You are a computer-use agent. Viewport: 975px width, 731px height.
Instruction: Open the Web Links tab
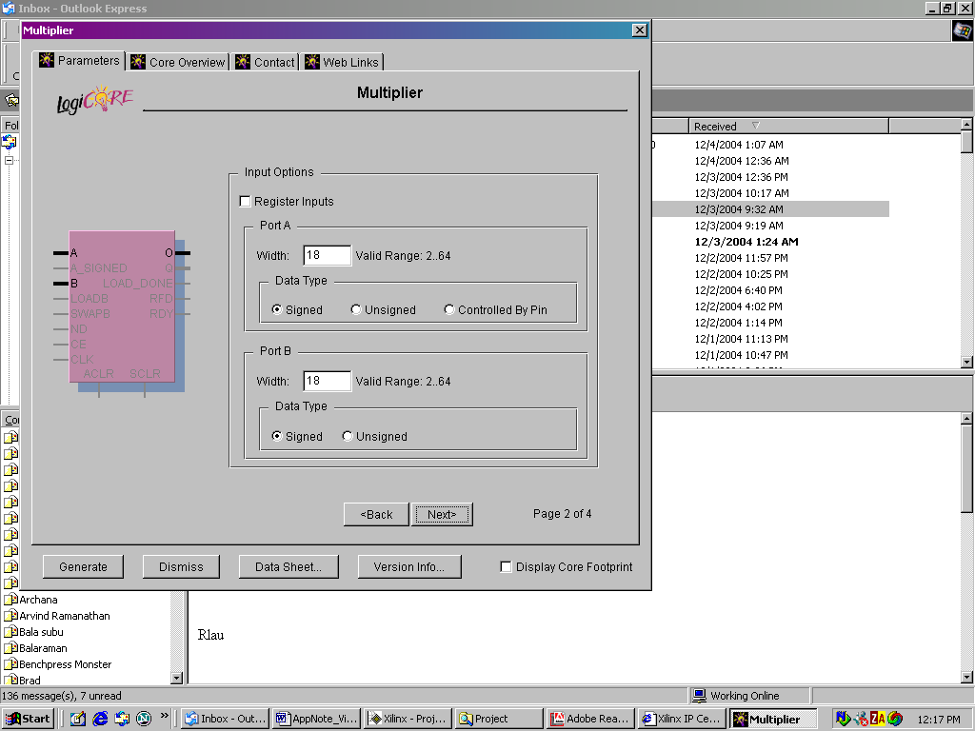coord(342,62)
